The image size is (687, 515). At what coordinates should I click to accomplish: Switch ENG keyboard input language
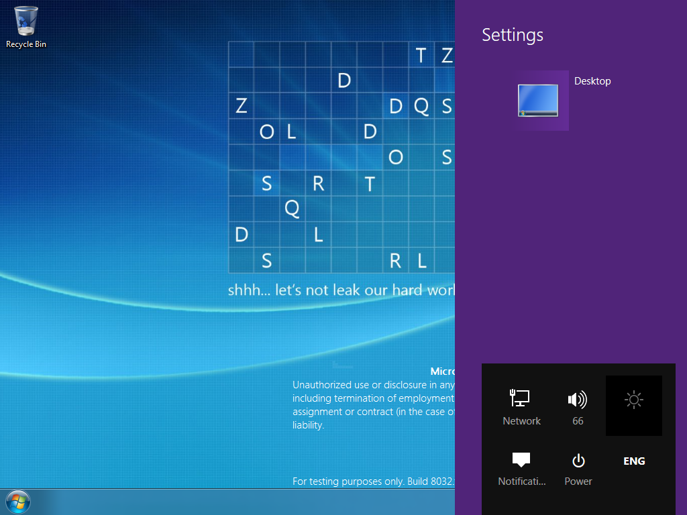point(633,461)
